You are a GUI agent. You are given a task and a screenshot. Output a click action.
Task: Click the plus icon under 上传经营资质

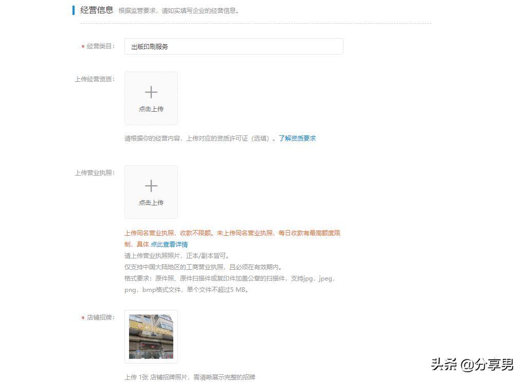tap(151, 92)
